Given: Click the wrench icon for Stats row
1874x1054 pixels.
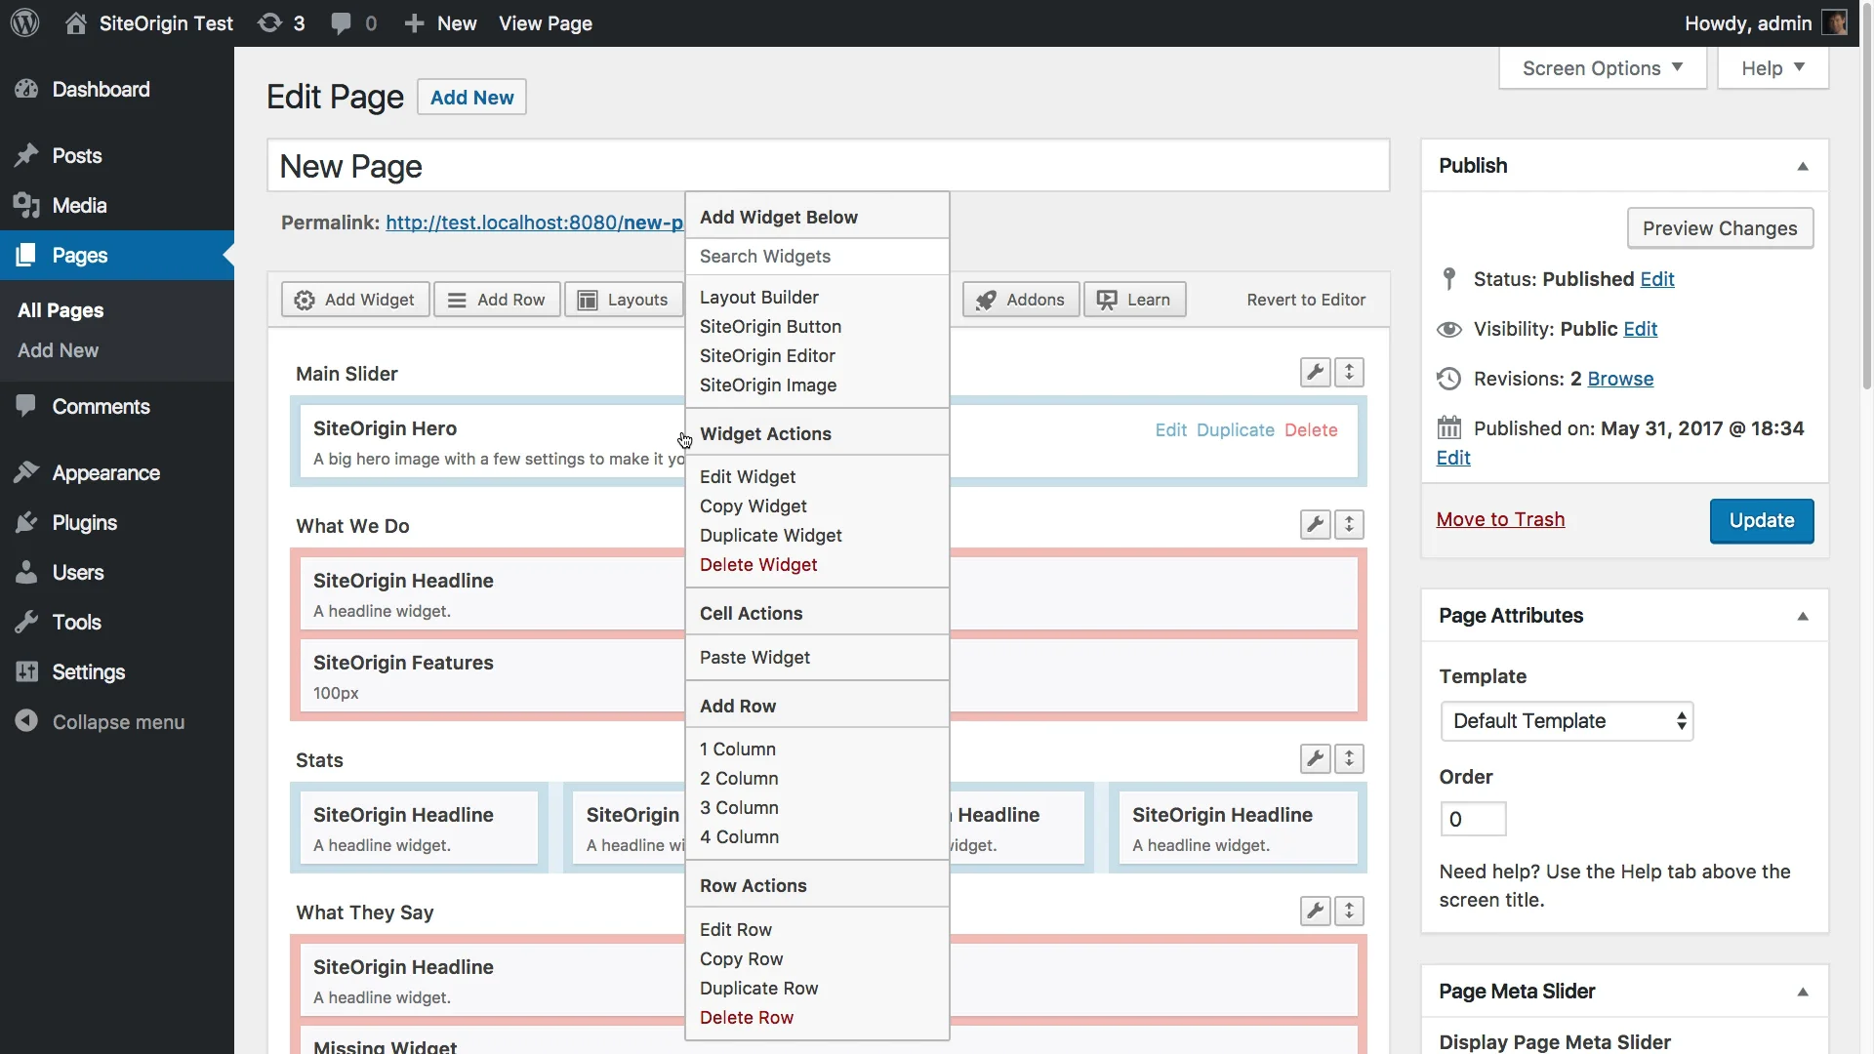Looking at the screenshot, I should click(1316, 758).
